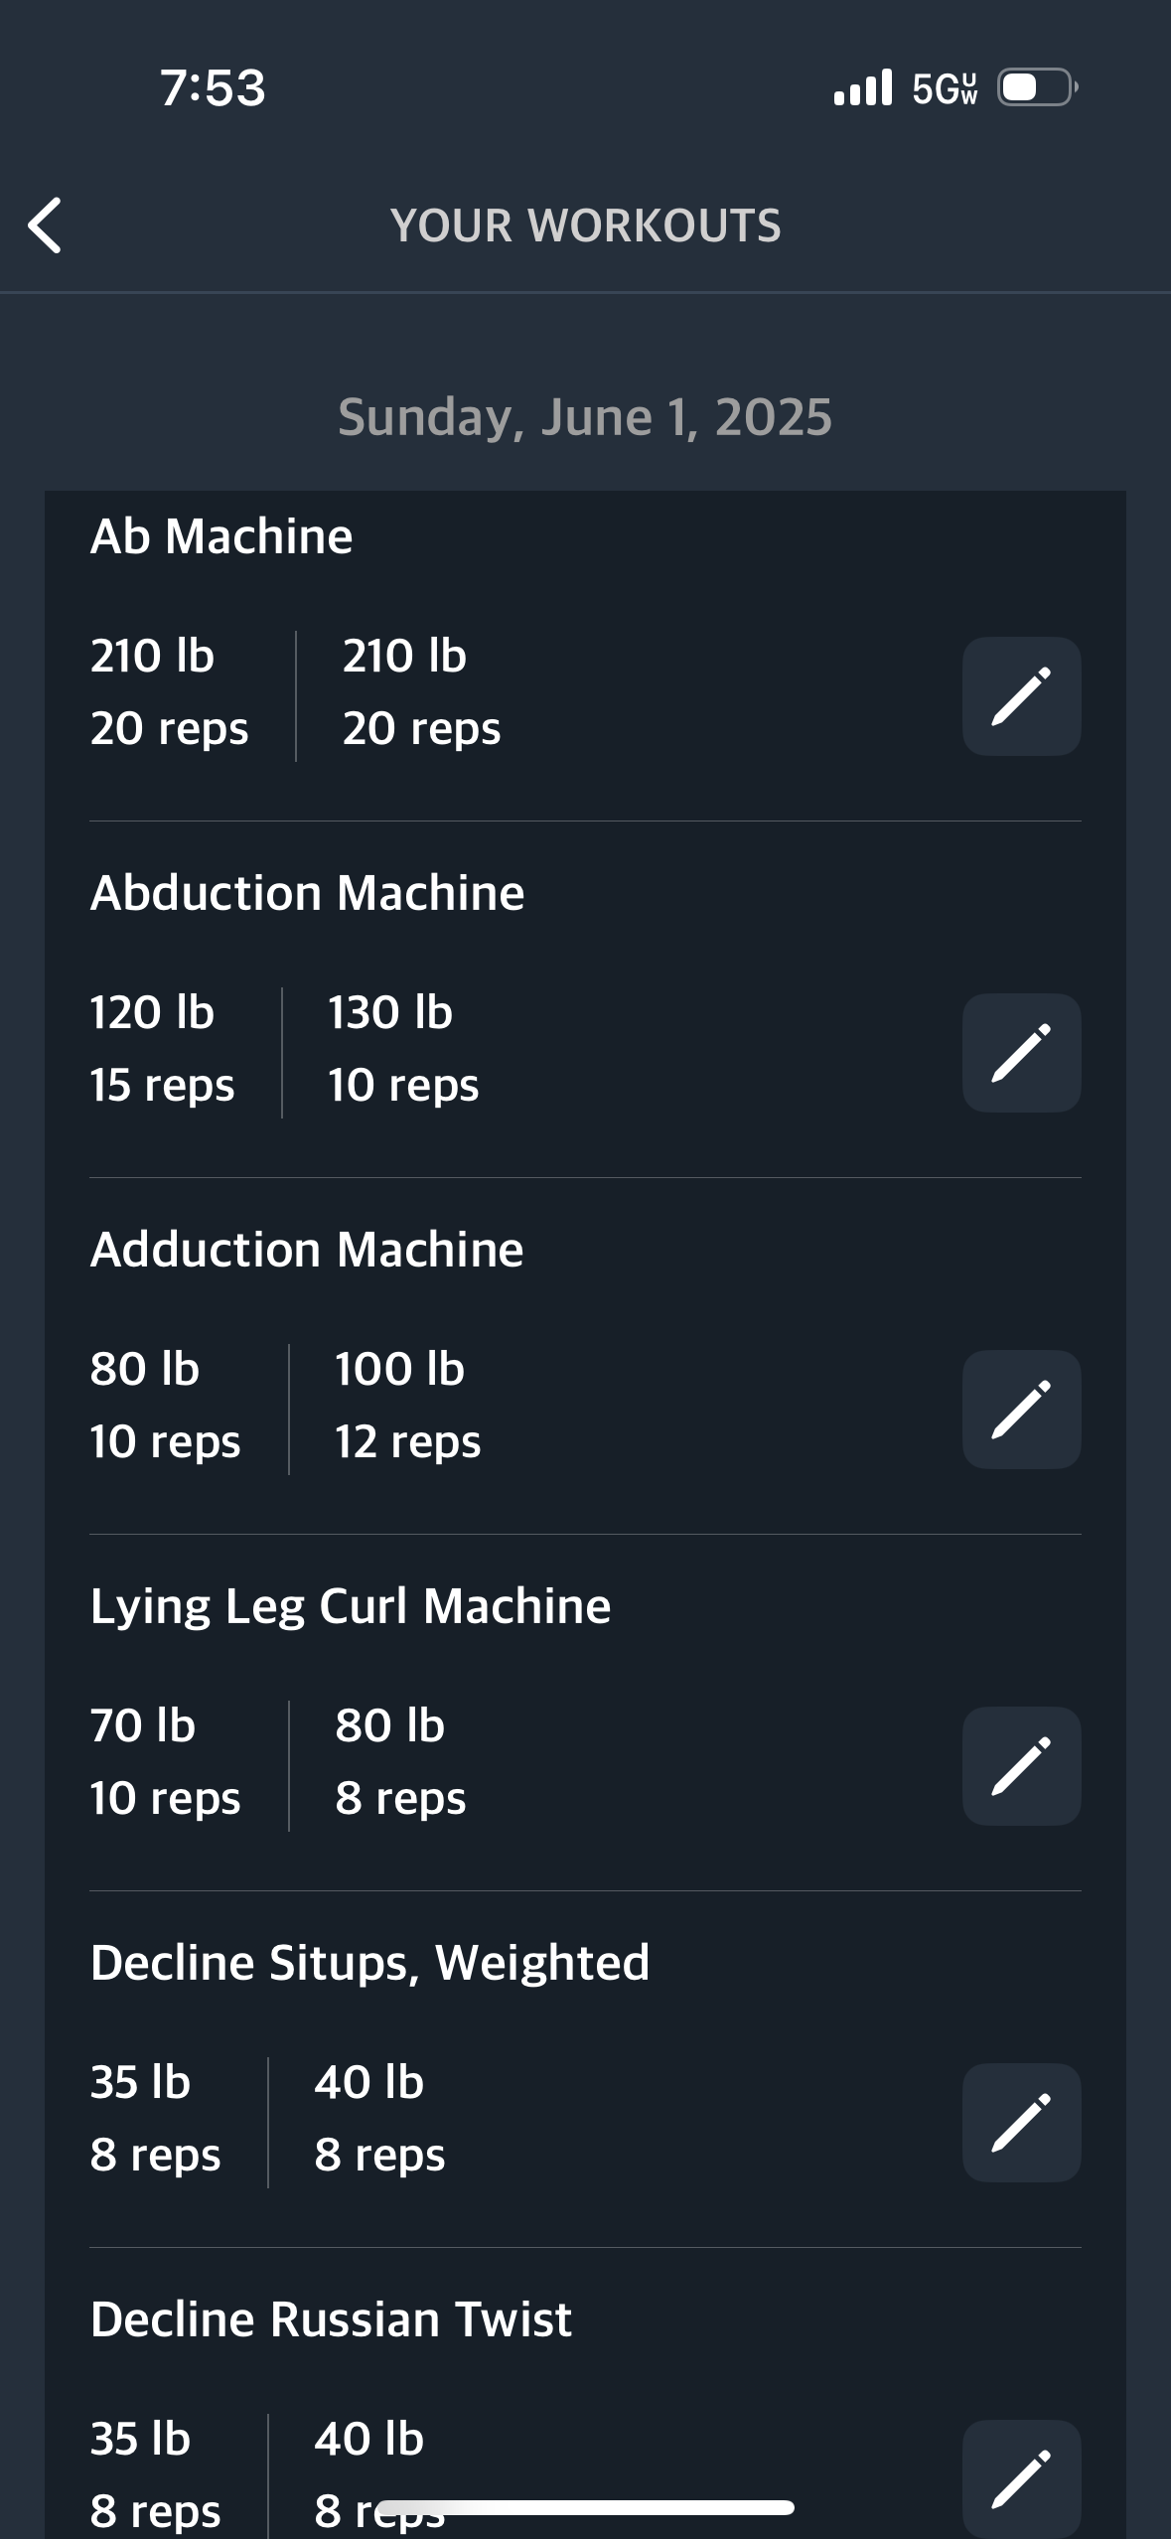Viewport: 1171px width, 2539px height.
Task: Edit Decline Russian Twist with pencil icon
Action: (1021, 2478)
